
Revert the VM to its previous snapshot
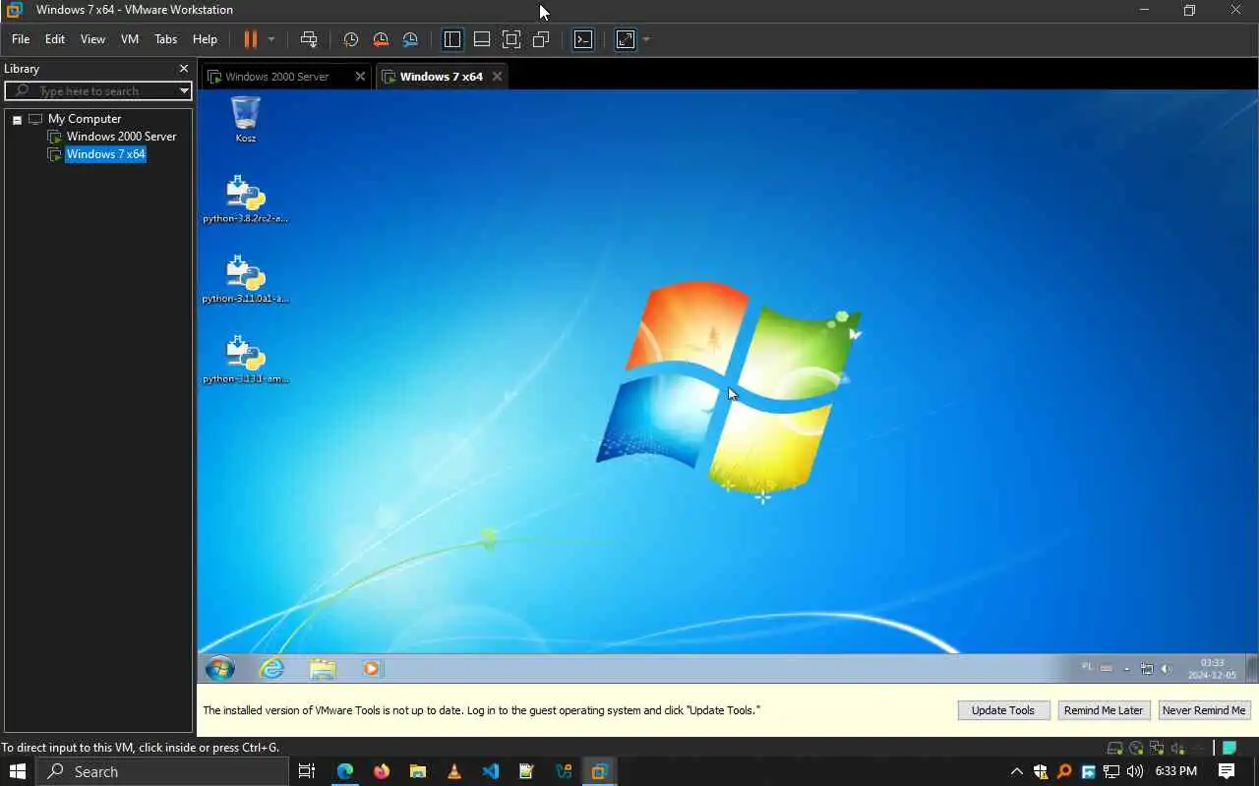381,39
